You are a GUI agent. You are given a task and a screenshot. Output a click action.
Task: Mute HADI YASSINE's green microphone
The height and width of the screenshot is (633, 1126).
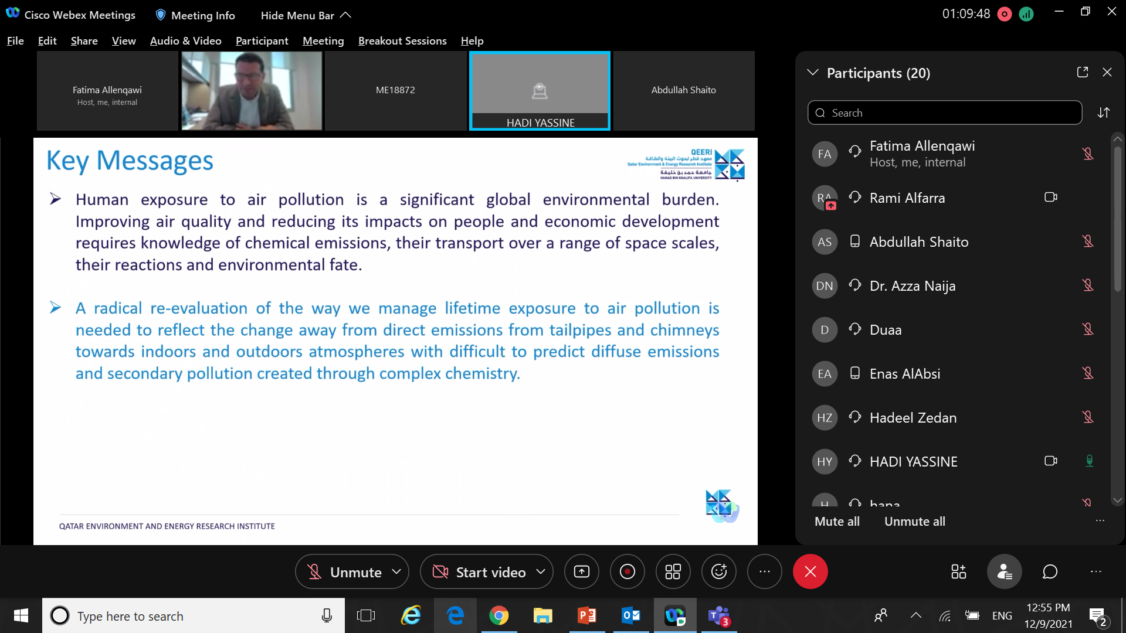point(1089,461)
